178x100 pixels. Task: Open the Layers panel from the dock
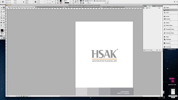170,10
